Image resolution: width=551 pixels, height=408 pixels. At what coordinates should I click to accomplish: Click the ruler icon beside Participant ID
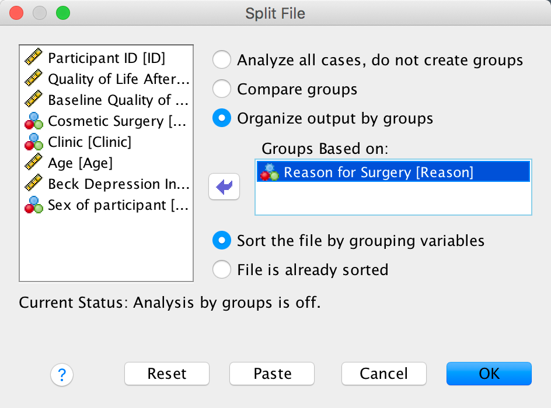pos(33,58)
